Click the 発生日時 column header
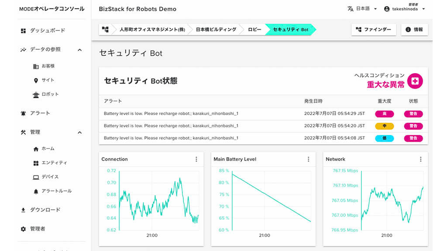 tap(313, 101)
